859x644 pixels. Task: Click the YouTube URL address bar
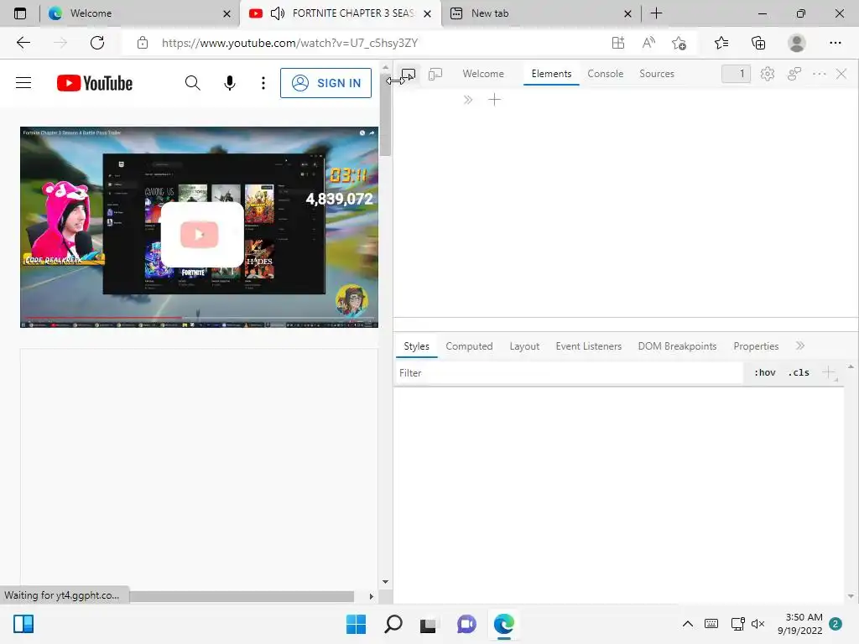289,43
